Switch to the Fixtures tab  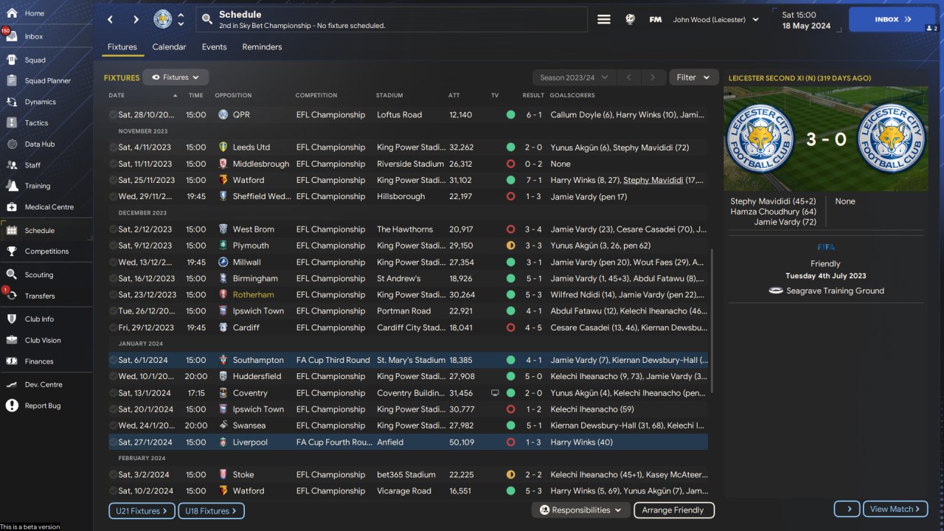pyautogui.click(x=122, y=47)
